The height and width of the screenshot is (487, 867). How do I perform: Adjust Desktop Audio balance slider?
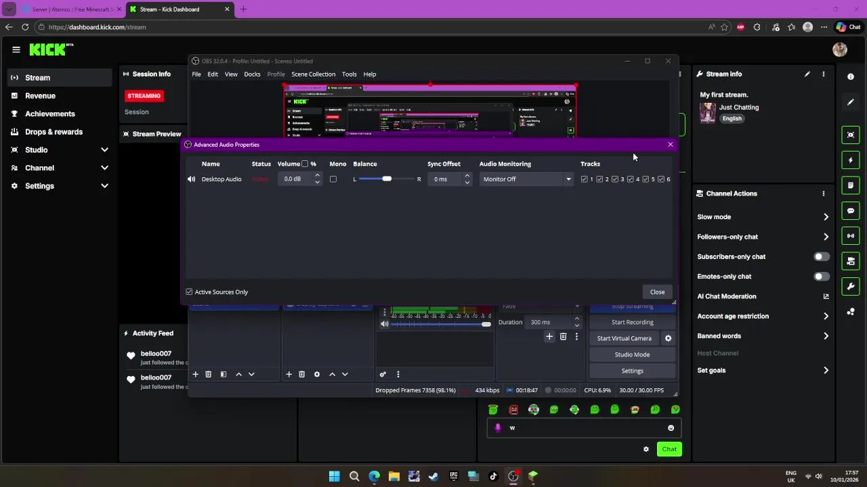[385, 179]
